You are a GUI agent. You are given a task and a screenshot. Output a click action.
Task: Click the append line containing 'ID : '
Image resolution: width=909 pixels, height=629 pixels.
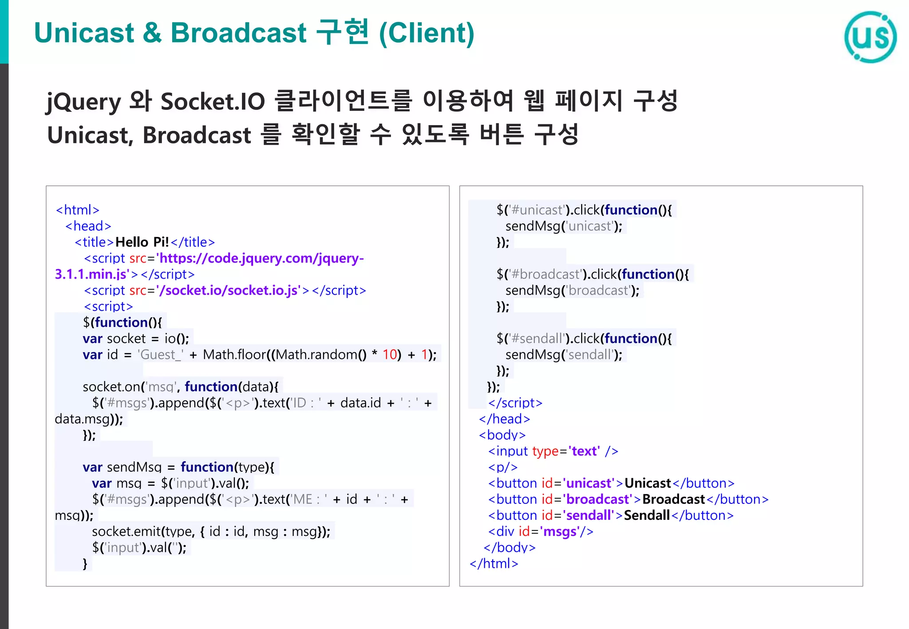pyautogui.click(x=262, y=403)
